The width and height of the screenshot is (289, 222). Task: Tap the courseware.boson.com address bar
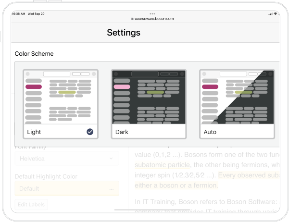point(152,18)
